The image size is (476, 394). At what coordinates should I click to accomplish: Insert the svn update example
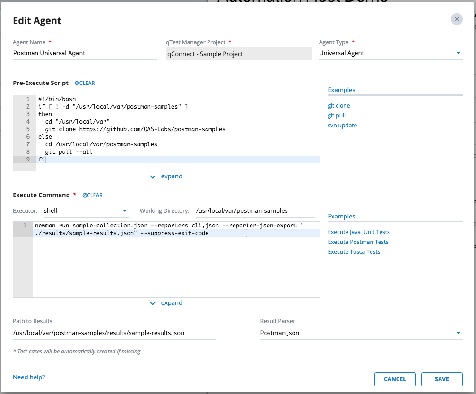click(342, 126)
